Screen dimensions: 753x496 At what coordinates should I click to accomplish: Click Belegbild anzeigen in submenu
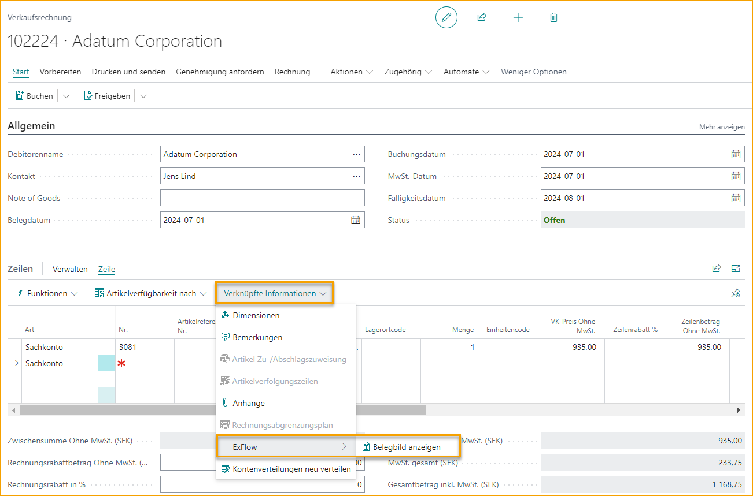[x=408, y=447]
